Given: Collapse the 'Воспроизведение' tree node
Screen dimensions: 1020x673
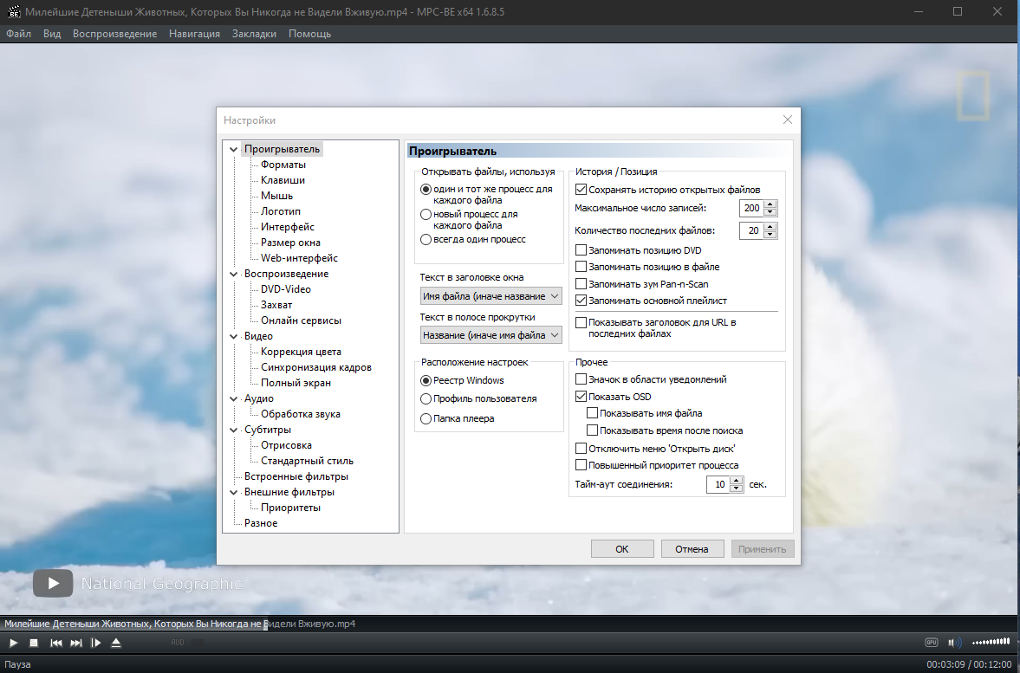Looking at the screenshot, I should click(233, 275).
